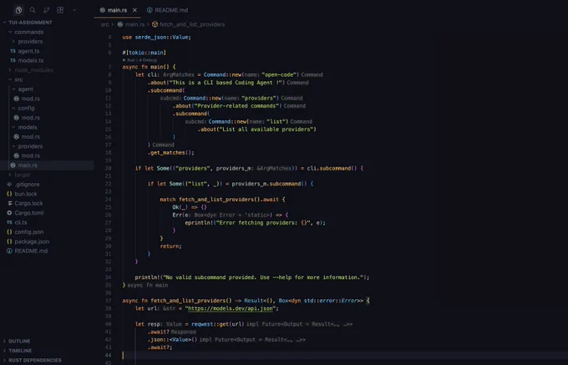Click the lock file icon beside Cargo.lock
This screenshot has width=568, height=365.
pyautogui.click(x=10, y=203)
